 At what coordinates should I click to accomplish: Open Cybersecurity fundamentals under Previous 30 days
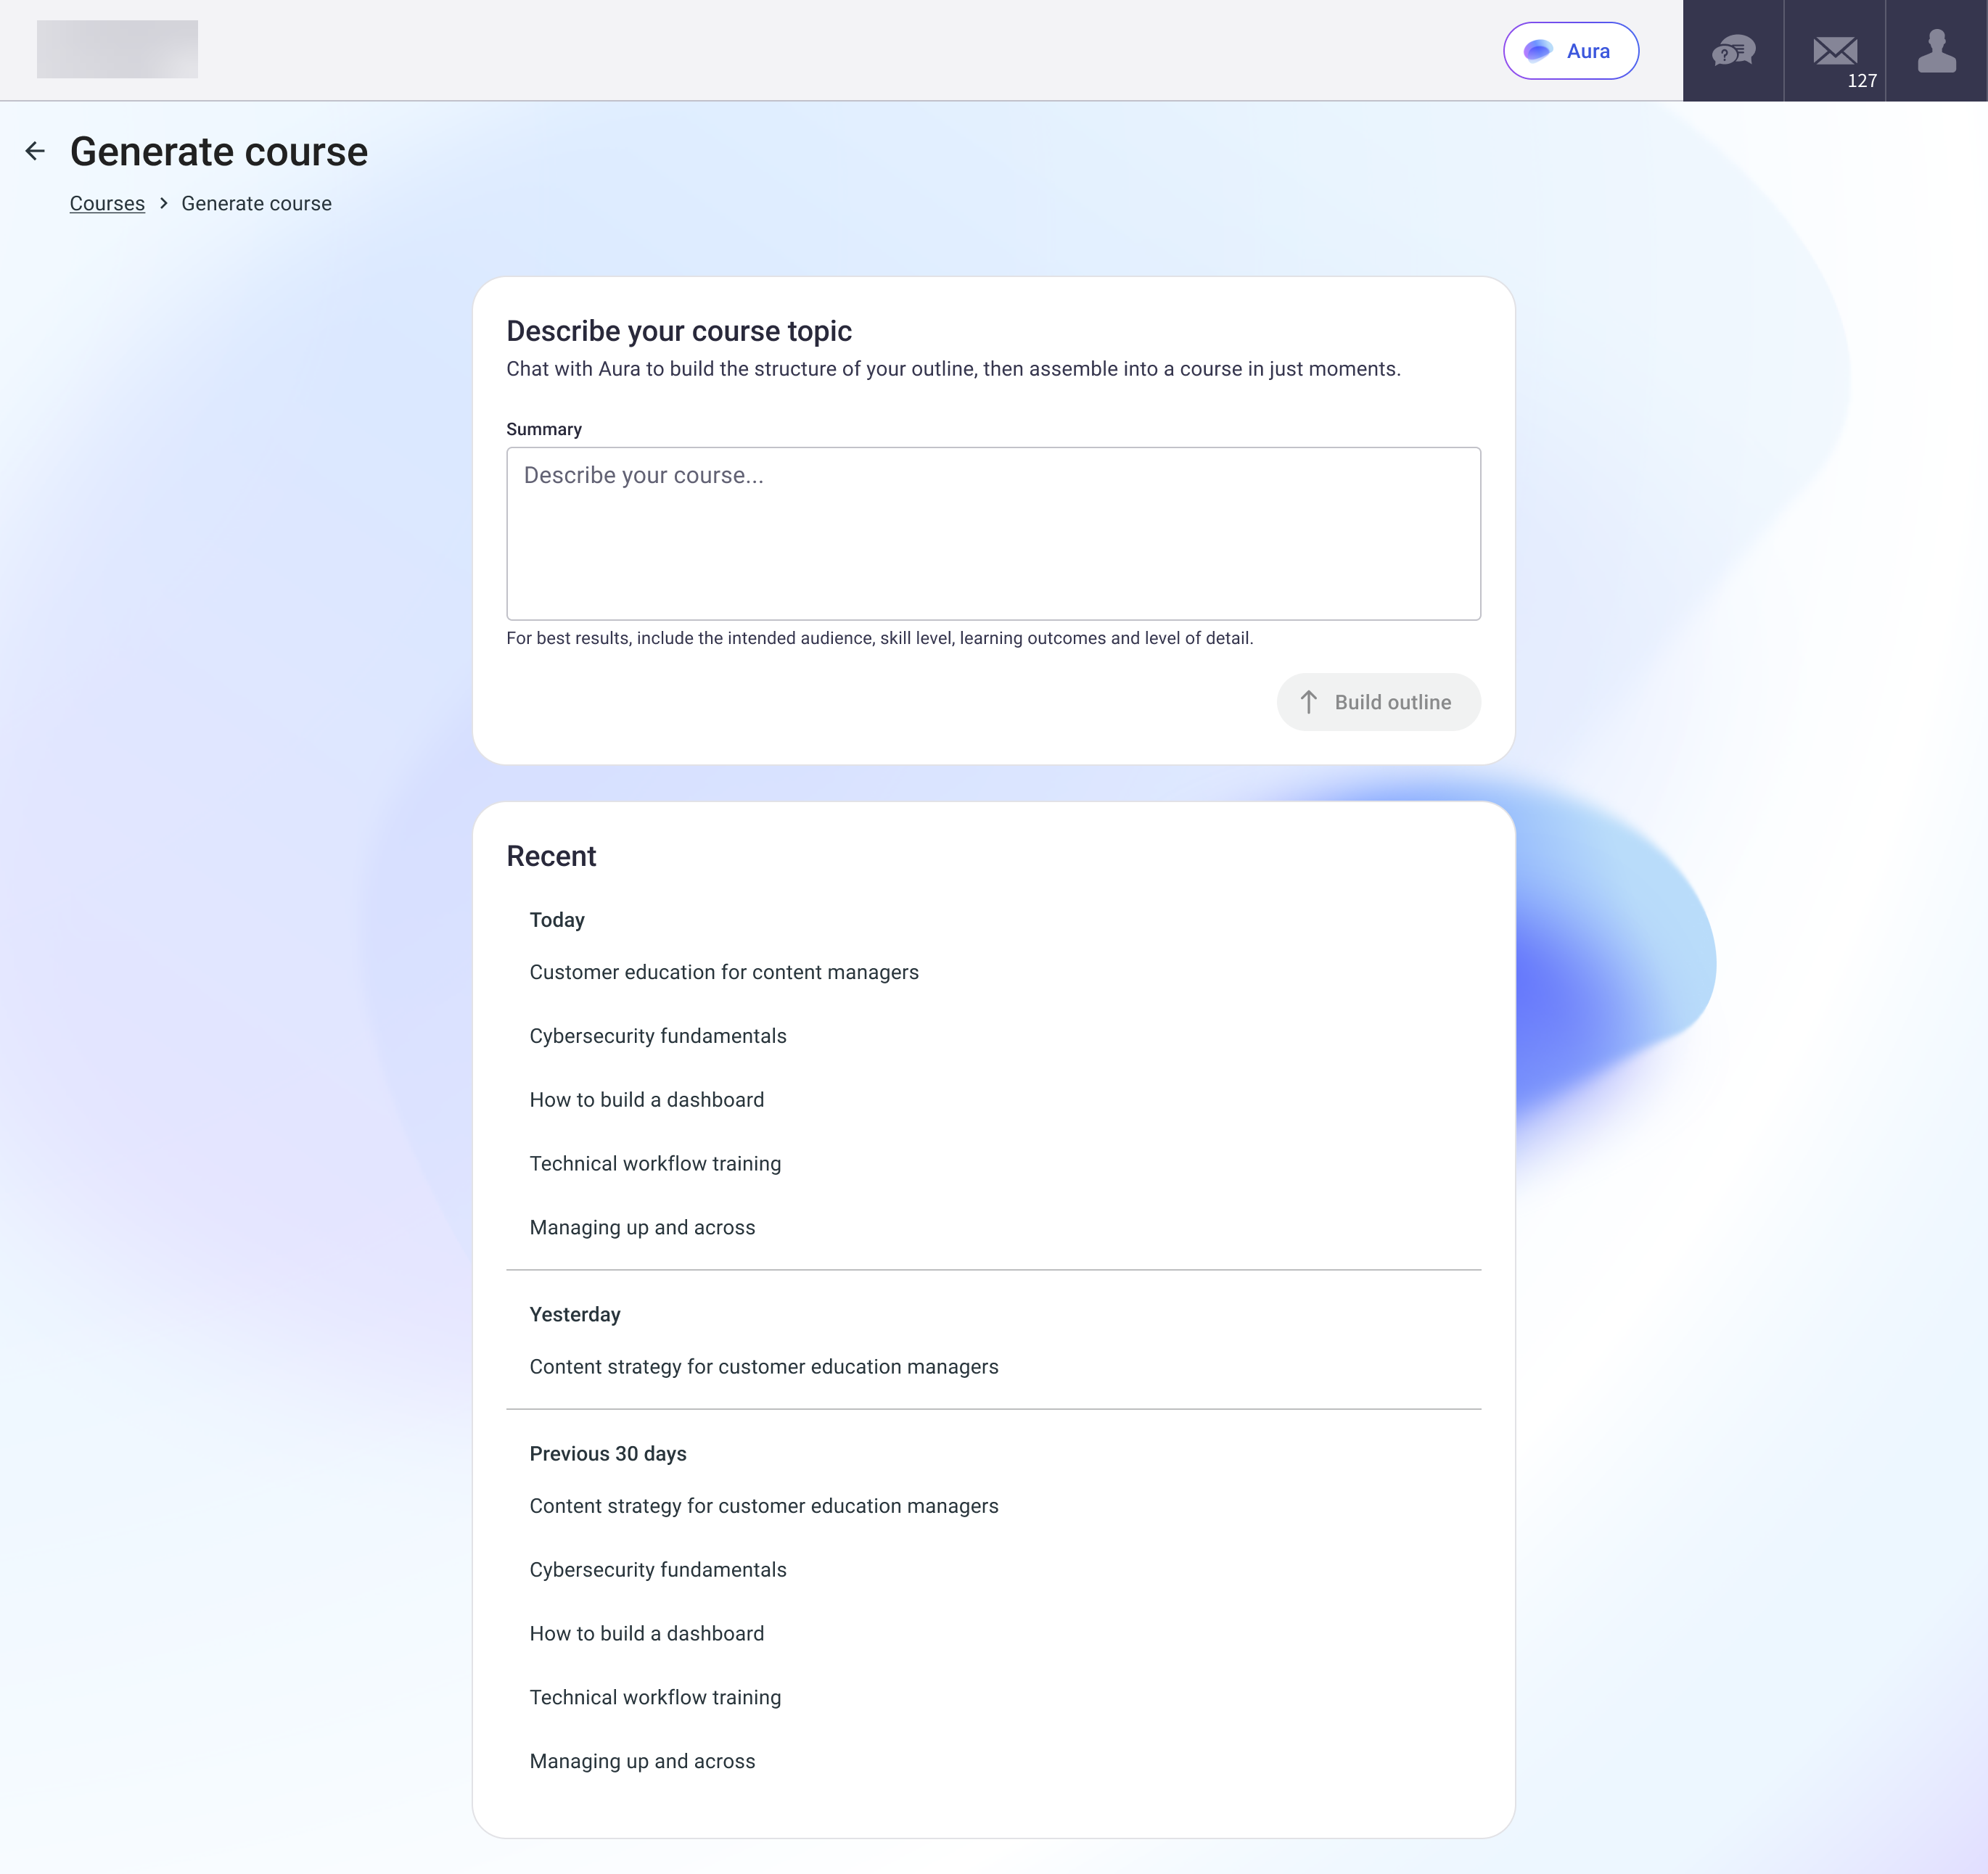[x=658, y=1570]
